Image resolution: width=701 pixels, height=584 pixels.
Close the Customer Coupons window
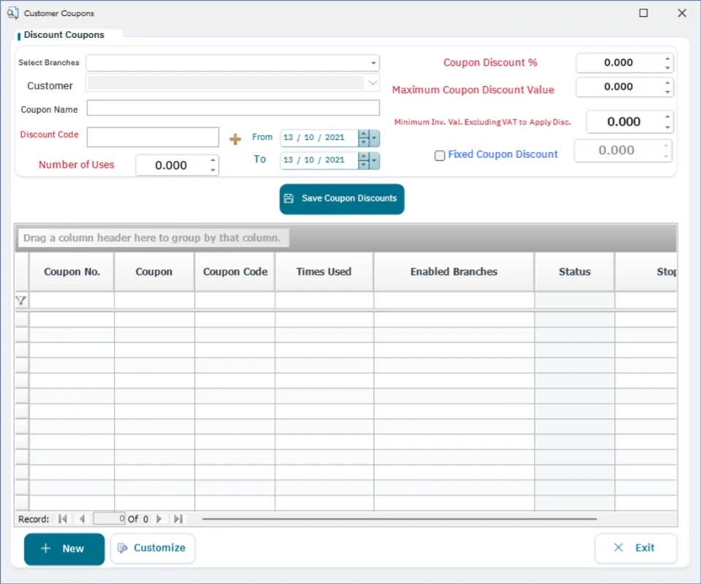[682, 13]
